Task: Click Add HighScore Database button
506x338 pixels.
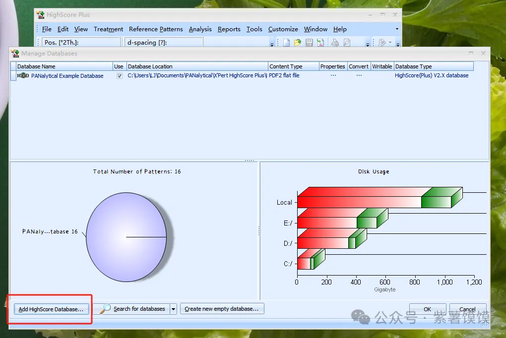Action: 51,309
